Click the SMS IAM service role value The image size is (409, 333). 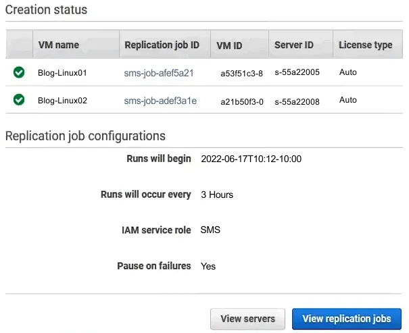click(x=210, y=230)
